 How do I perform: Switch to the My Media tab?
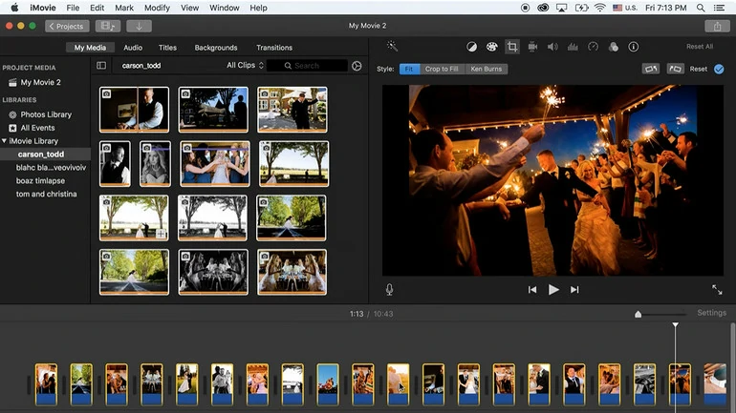[90, 48]
